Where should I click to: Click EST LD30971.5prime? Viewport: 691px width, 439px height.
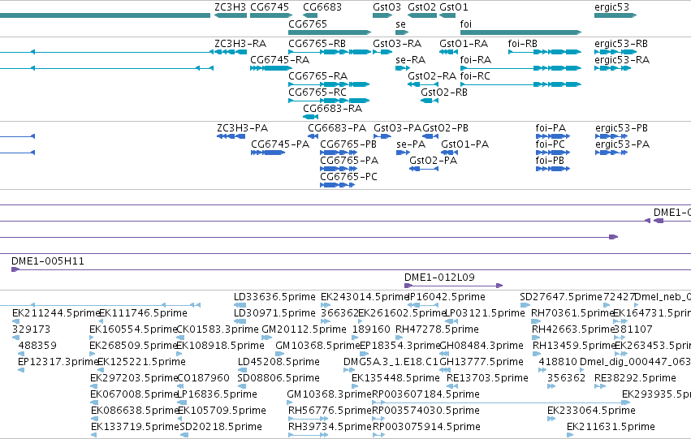[x=274, y=313]
